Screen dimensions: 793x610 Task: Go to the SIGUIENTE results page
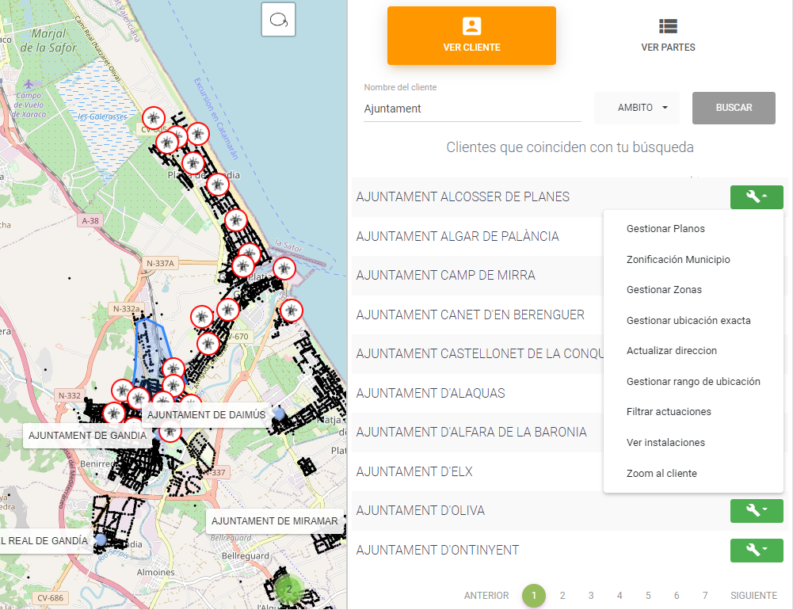pyautogui.click(x=753, y=596)
